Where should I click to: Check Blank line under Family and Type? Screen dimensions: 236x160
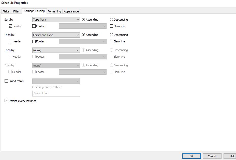click(x=112, y=41)
